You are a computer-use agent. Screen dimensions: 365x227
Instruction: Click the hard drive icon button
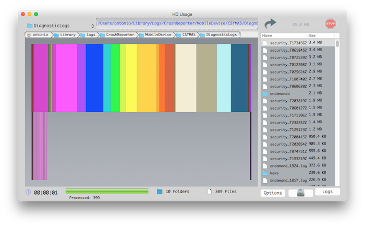[300, 193]
